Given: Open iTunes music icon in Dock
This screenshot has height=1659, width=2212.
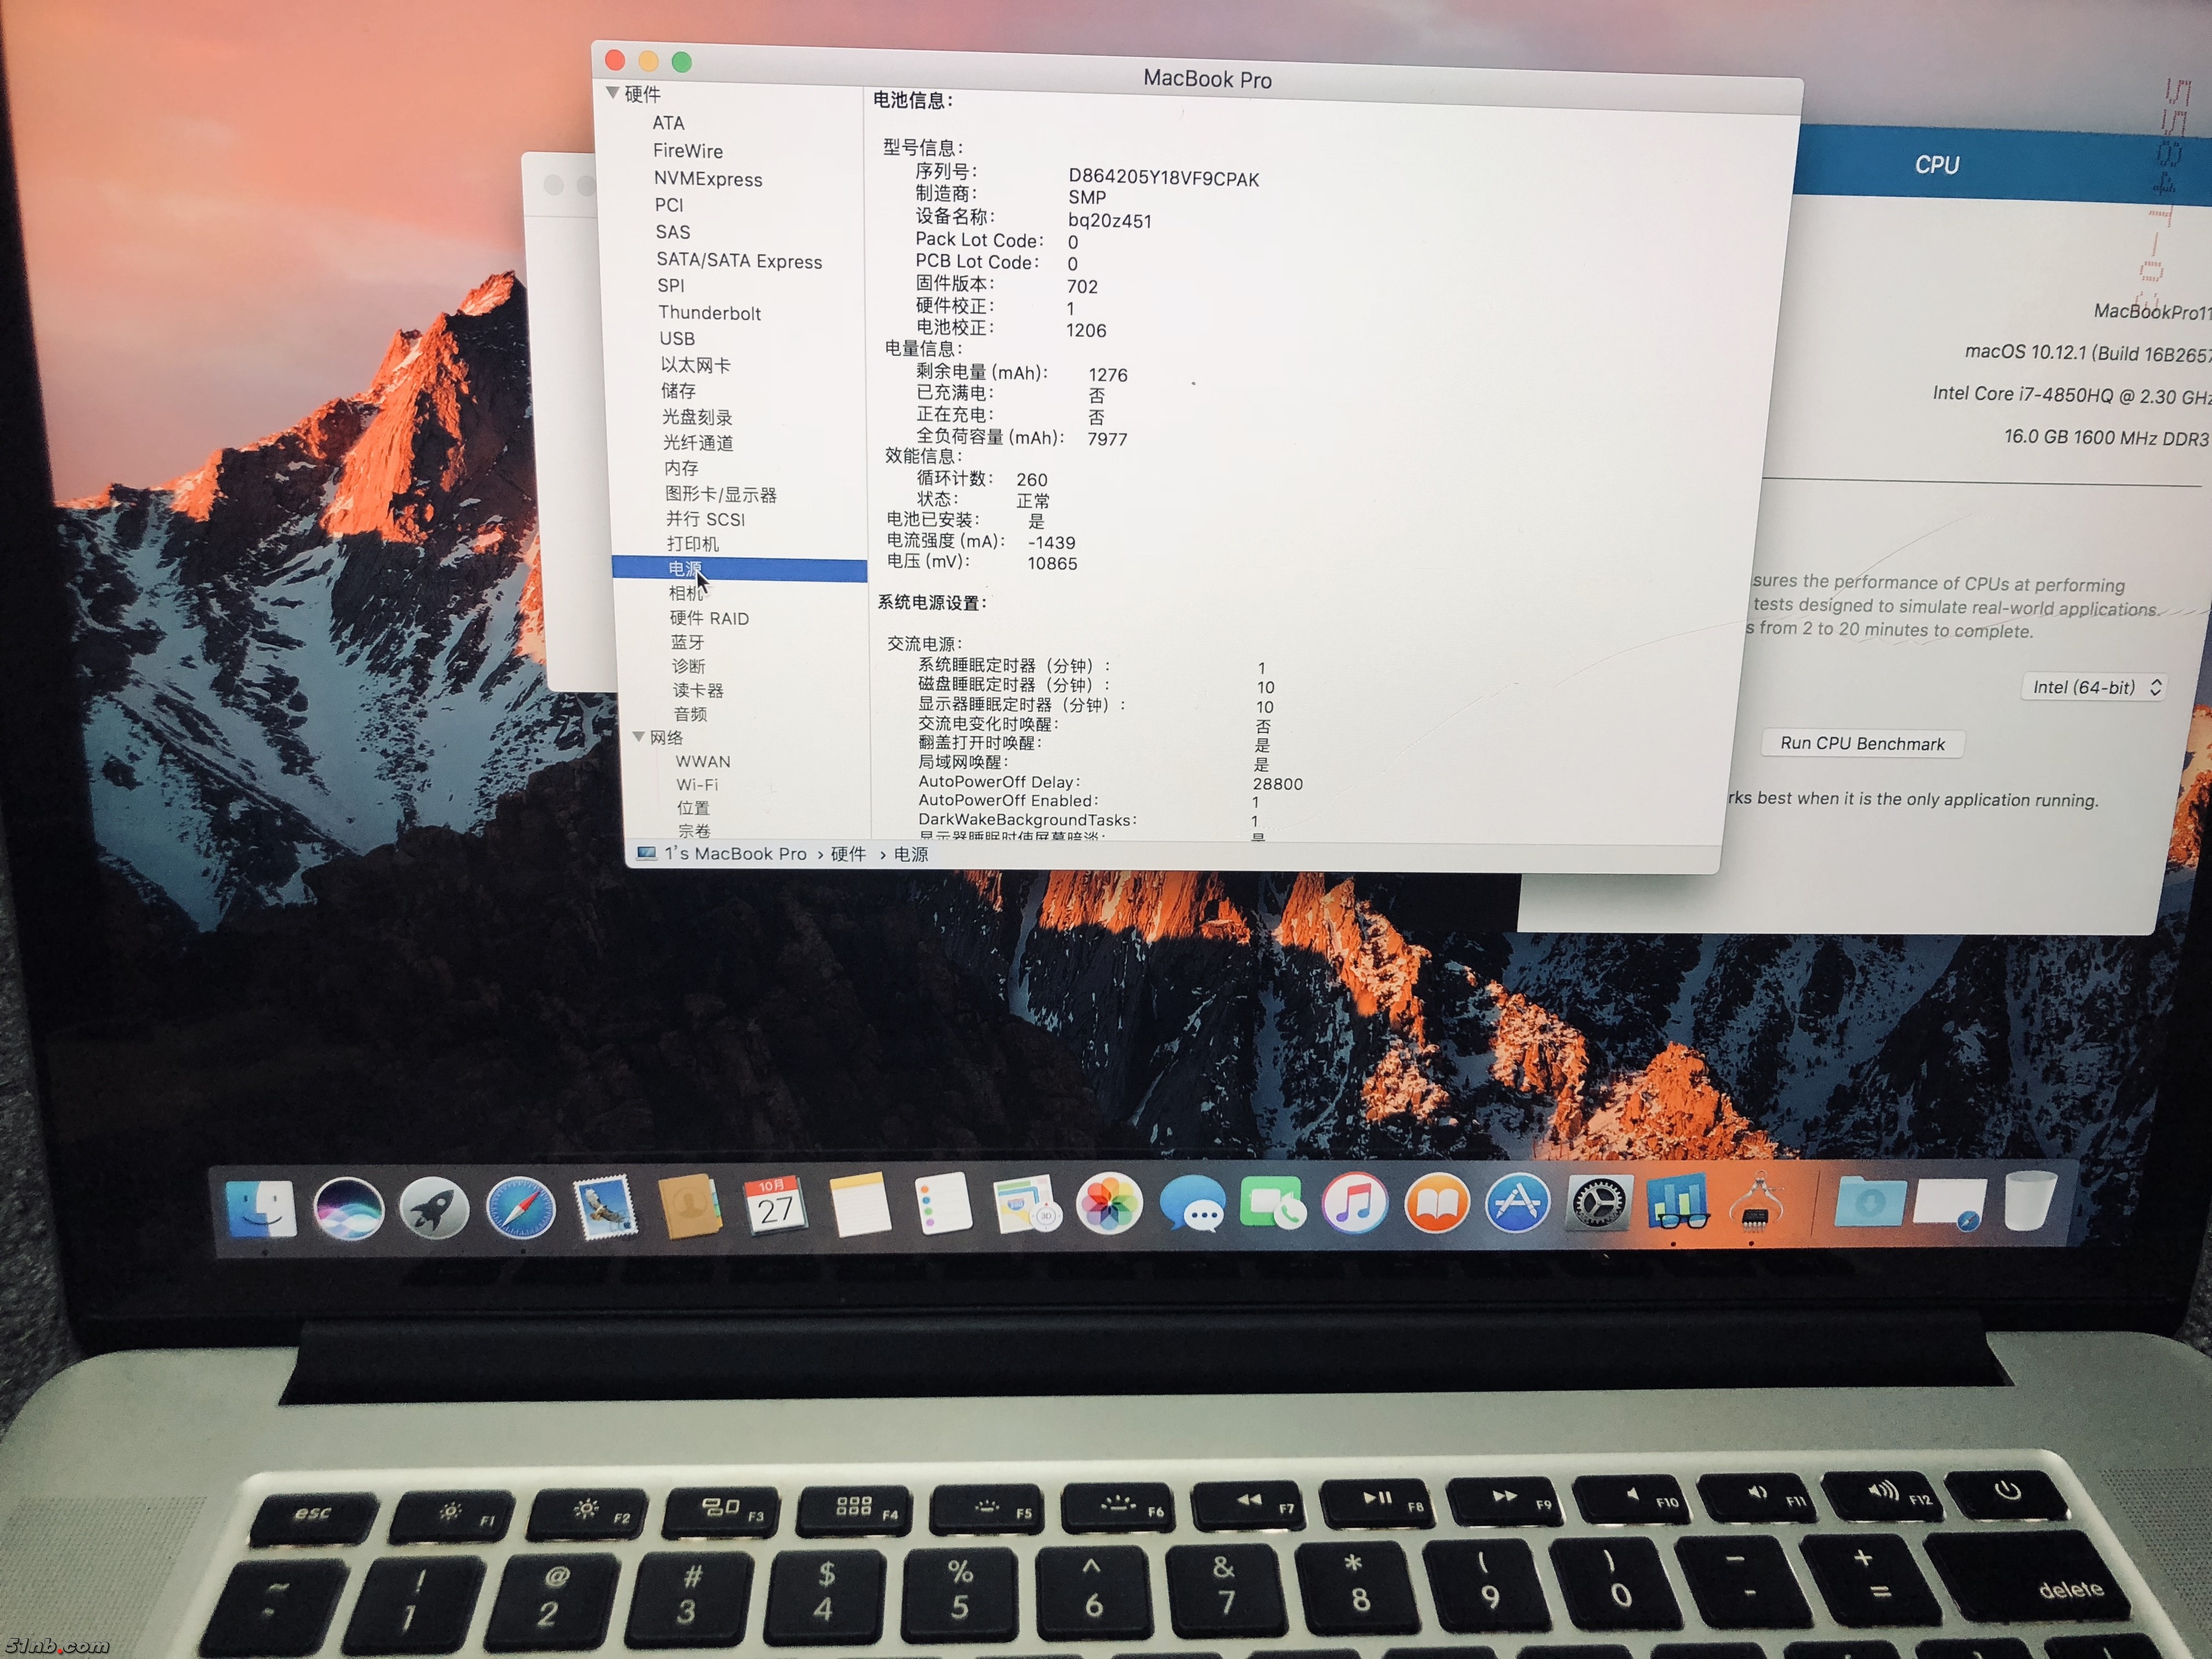Looking at the screenshot, I should click(x=1354, y=1203).
